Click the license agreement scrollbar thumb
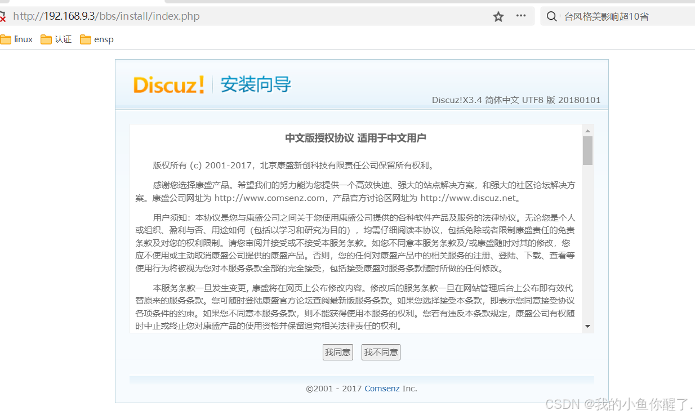 click(x=587, y=150)
